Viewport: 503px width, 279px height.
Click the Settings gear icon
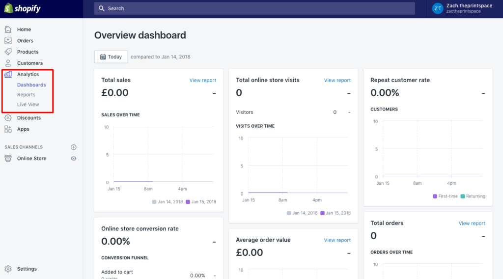(x=8, y=269)
